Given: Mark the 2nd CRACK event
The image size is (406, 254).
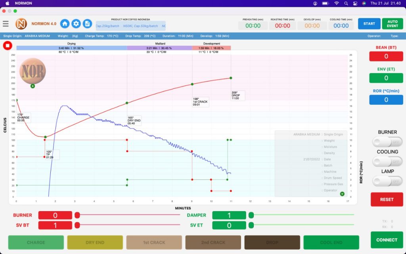Looking at the screenshot, I should 213,242.
